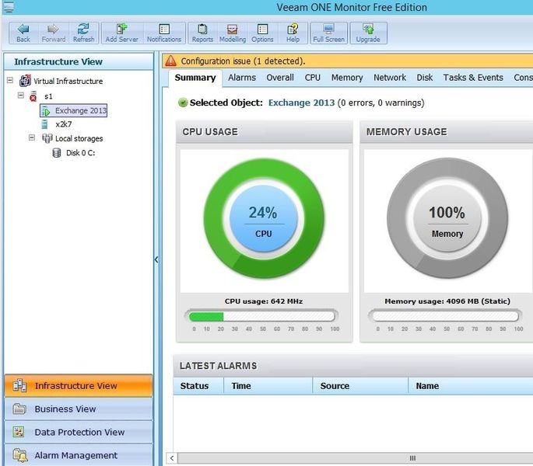533x466 pixels.
Task: Switch to Full Screen mode
Action: click(328, 33)
